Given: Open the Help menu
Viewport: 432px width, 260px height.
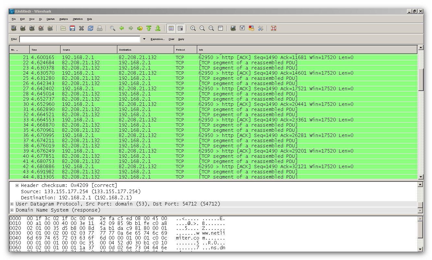Looking at the screenshot, I should [x=90, y=19].
